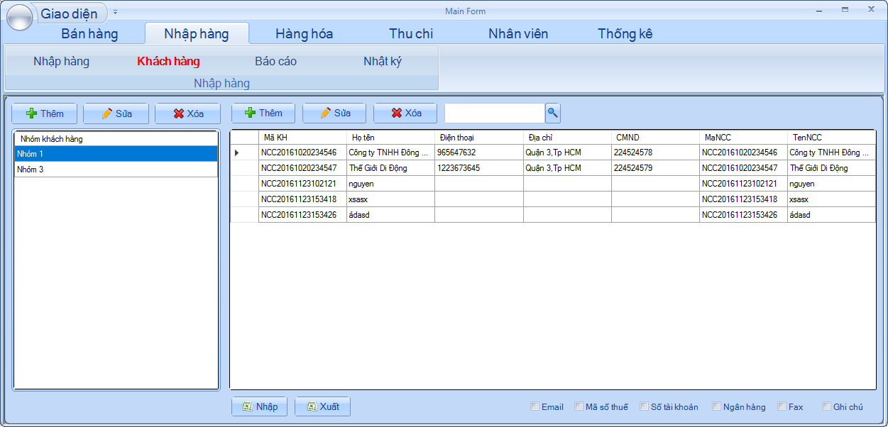Go to the Thu chi tab
The height and width of the screenshot is (427, 888).
[x=411, y=33]
